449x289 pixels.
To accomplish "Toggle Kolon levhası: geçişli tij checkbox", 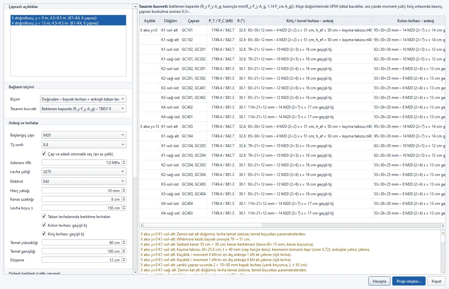I will (44, 225).
